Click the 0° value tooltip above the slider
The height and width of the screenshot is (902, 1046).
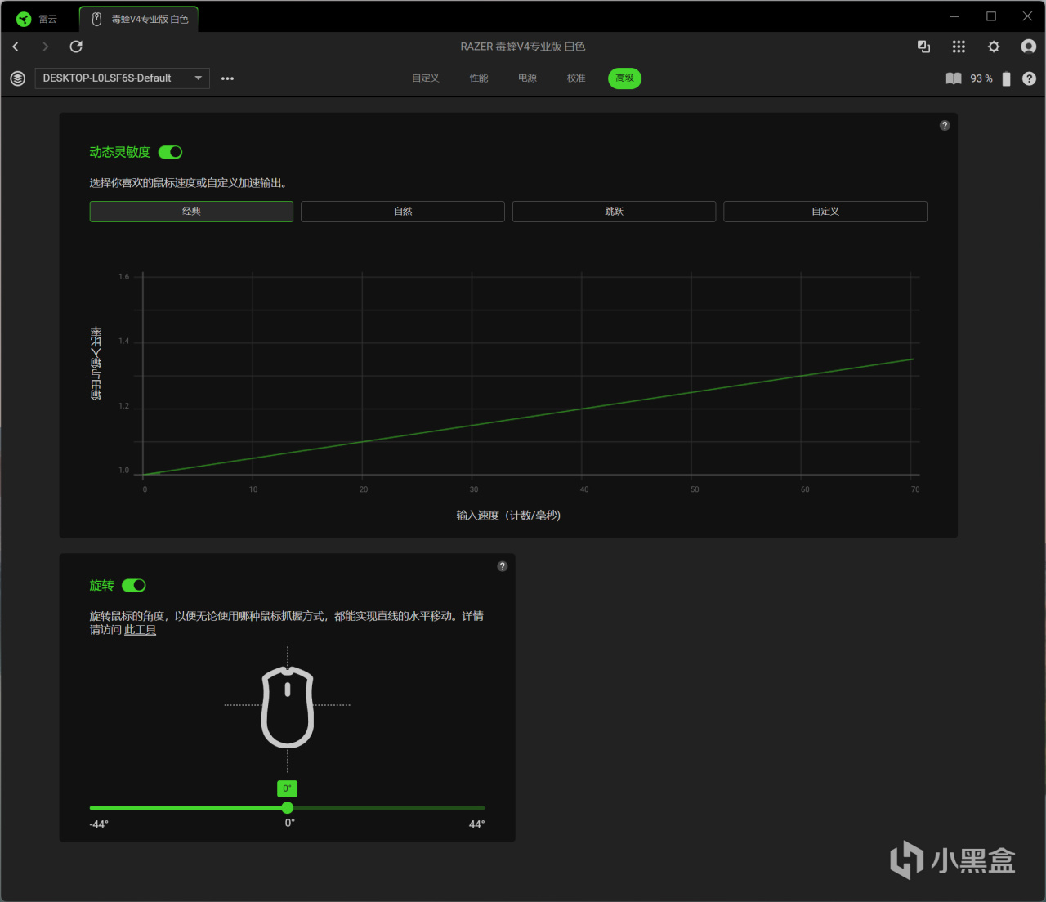[287, 788]
